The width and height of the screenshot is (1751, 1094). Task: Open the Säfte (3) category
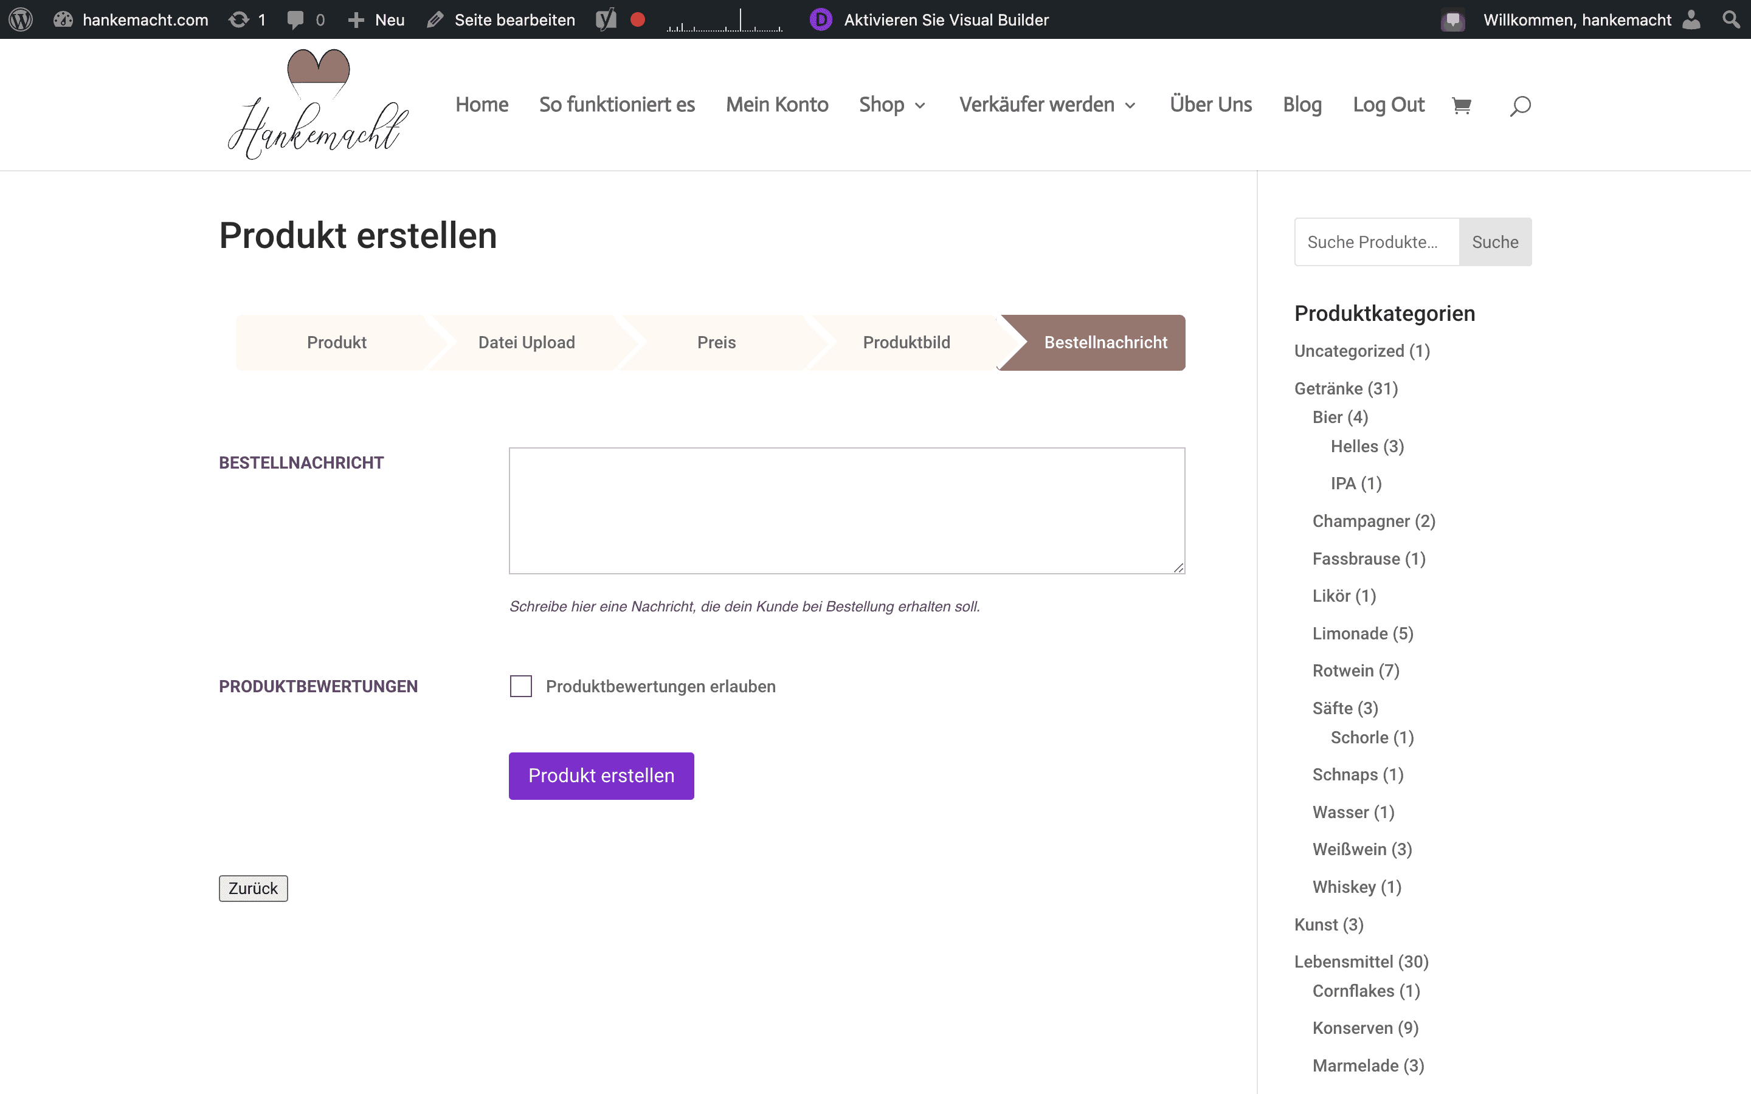coord(1345,707)
